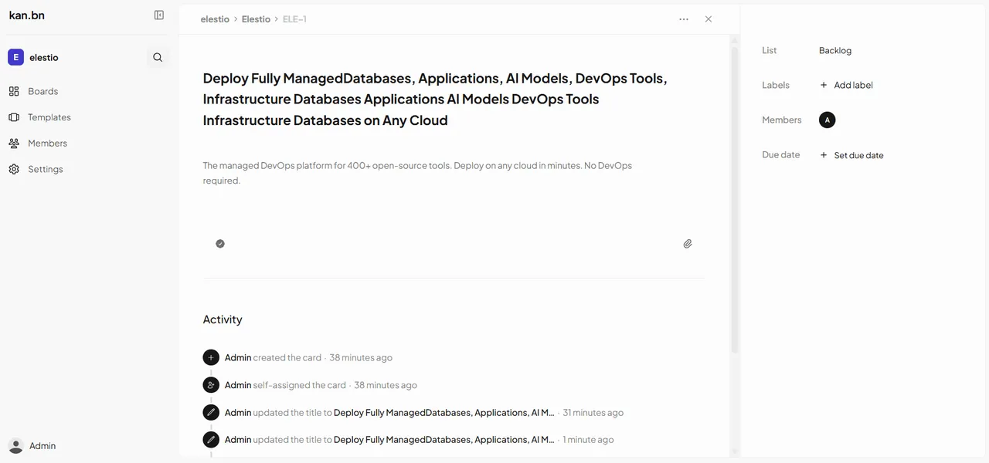Click the "List" field label
The image size is (989, 463).
point(770,50)
